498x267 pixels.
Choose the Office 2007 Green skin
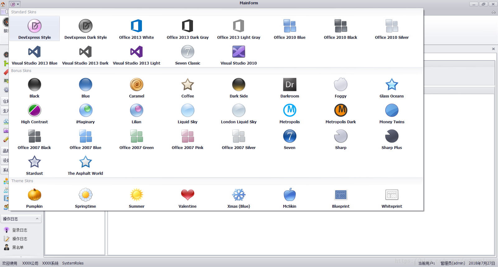[137, 139]
